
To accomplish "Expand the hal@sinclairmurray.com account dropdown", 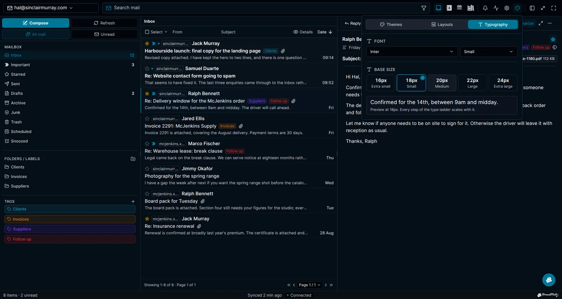I will [x=50, y=8].
